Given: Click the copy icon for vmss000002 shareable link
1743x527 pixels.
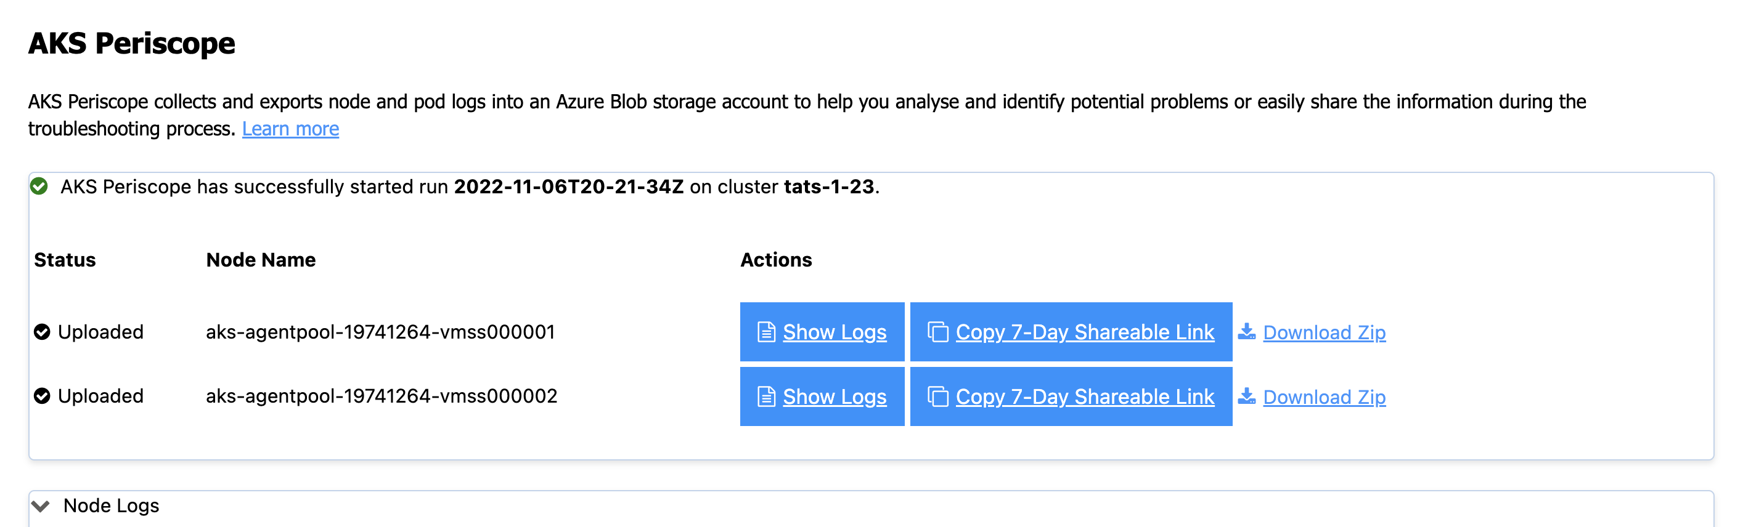Looking at the screenshot, I should point(938,396).
